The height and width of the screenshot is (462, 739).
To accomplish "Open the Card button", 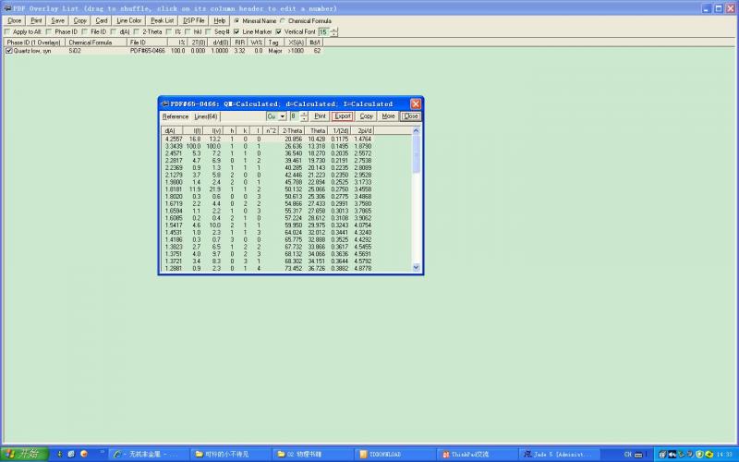I will [102, 20].
